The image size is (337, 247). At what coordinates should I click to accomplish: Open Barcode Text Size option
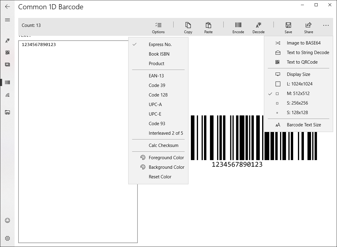(299, 125)
